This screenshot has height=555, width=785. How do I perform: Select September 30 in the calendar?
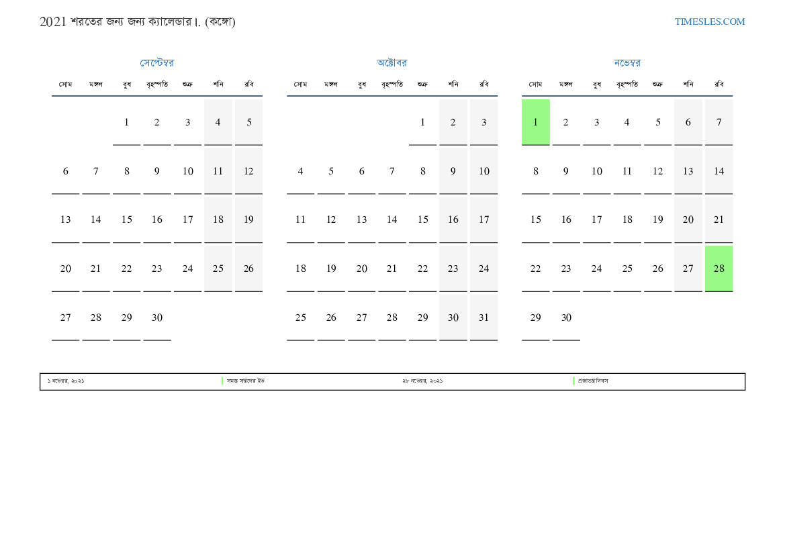[156, 317]
